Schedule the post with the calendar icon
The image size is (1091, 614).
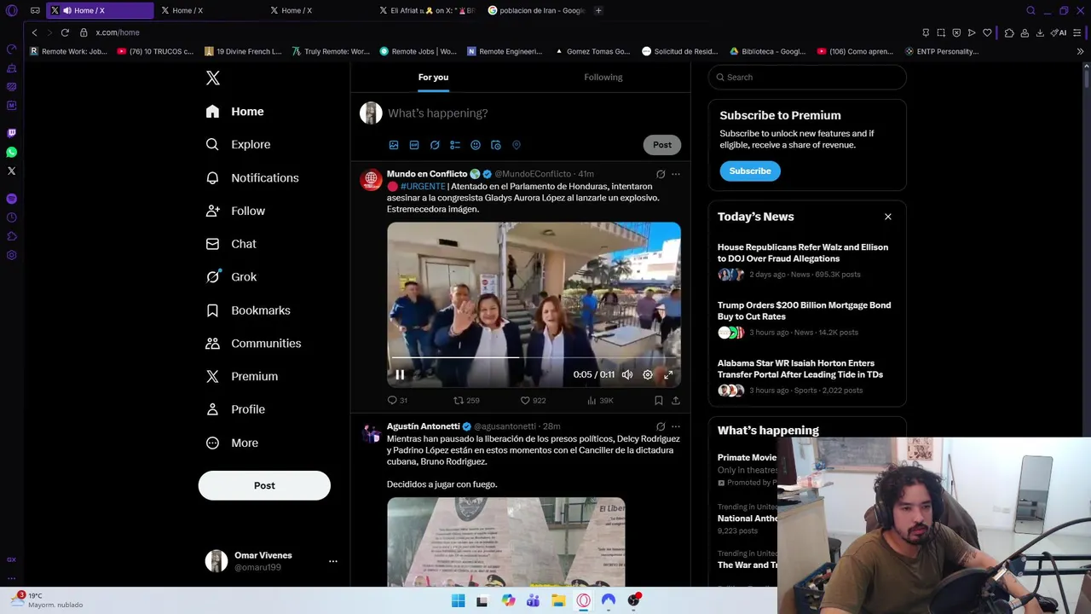(496, 145)
